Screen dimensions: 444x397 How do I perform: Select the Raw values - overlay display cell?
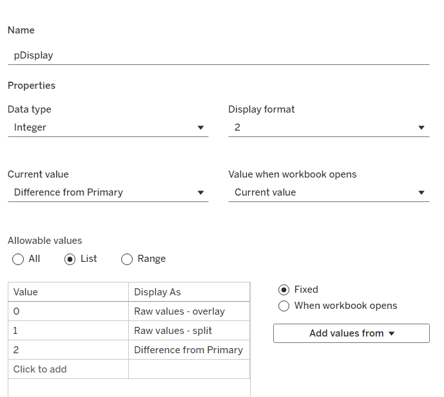pyautogui.click(x=189, y=311)
